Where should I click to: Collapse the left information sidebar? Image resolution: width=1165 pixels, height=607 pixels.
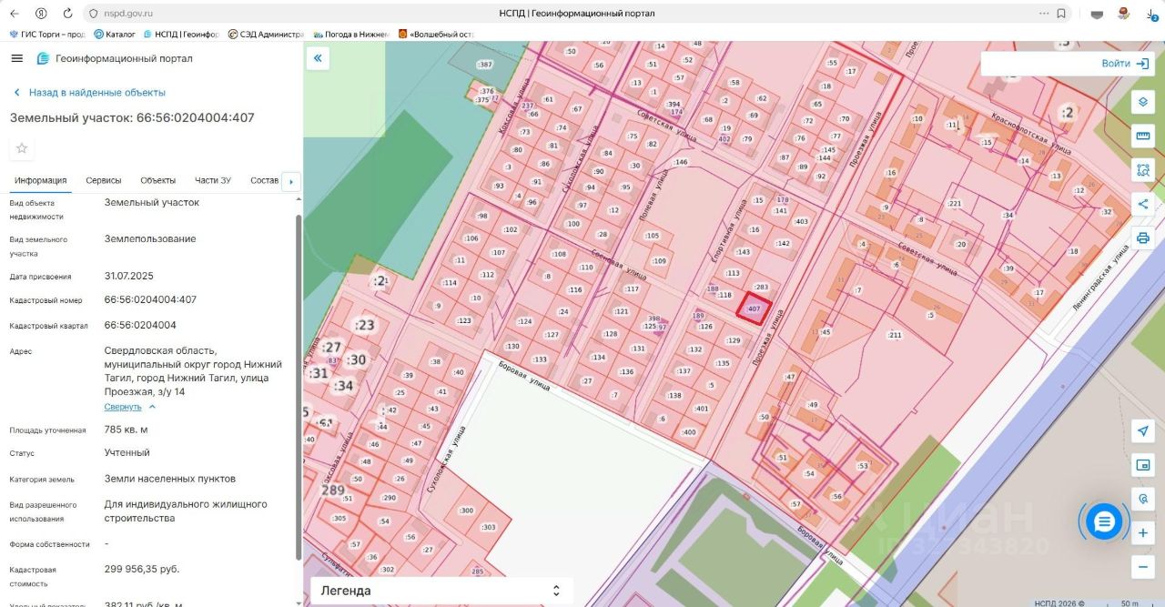318,58
